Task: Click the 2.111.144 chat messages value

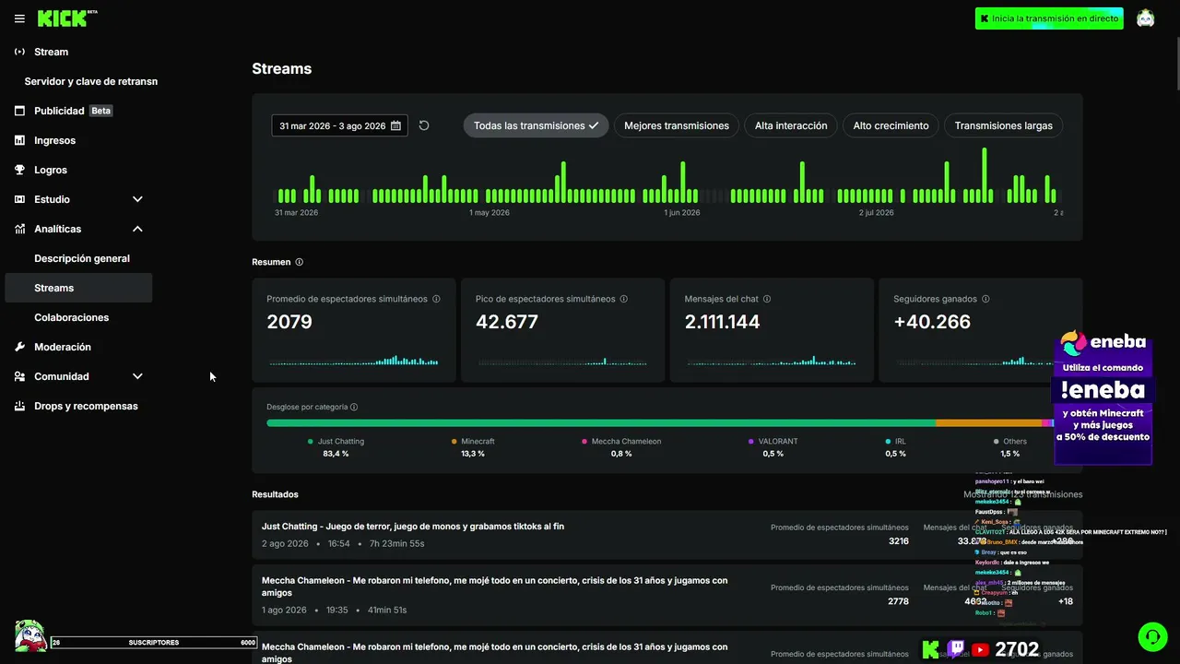Action: 722,322
